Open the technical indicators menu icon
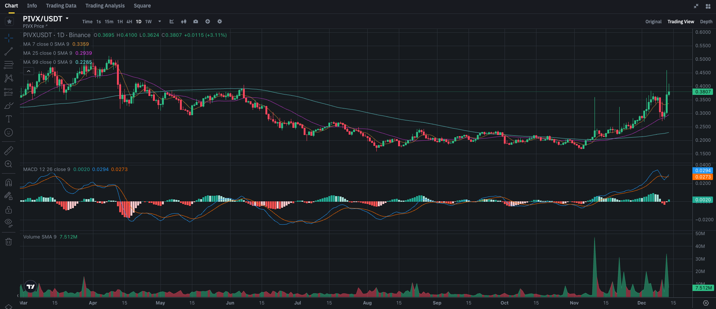 (172, 21)
